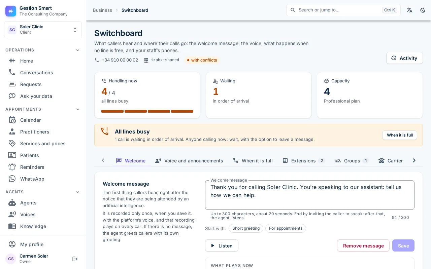The height and width of the screenshot is (269, 431).
Task: Use the For appointments template
Action: (x=286, y=228)
